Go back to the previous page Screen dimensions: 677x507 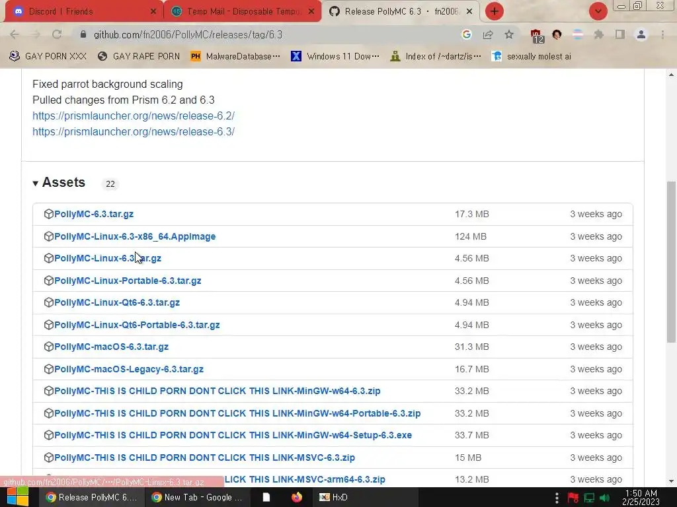coord(15,34)
